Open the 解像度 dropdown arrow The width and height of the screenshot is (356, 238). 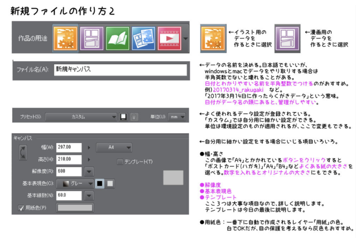(89, 172)
